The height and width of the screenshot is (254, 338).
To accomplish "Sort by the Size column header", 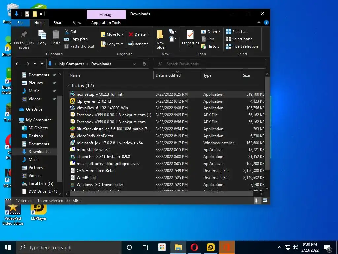I will (246, 75).
